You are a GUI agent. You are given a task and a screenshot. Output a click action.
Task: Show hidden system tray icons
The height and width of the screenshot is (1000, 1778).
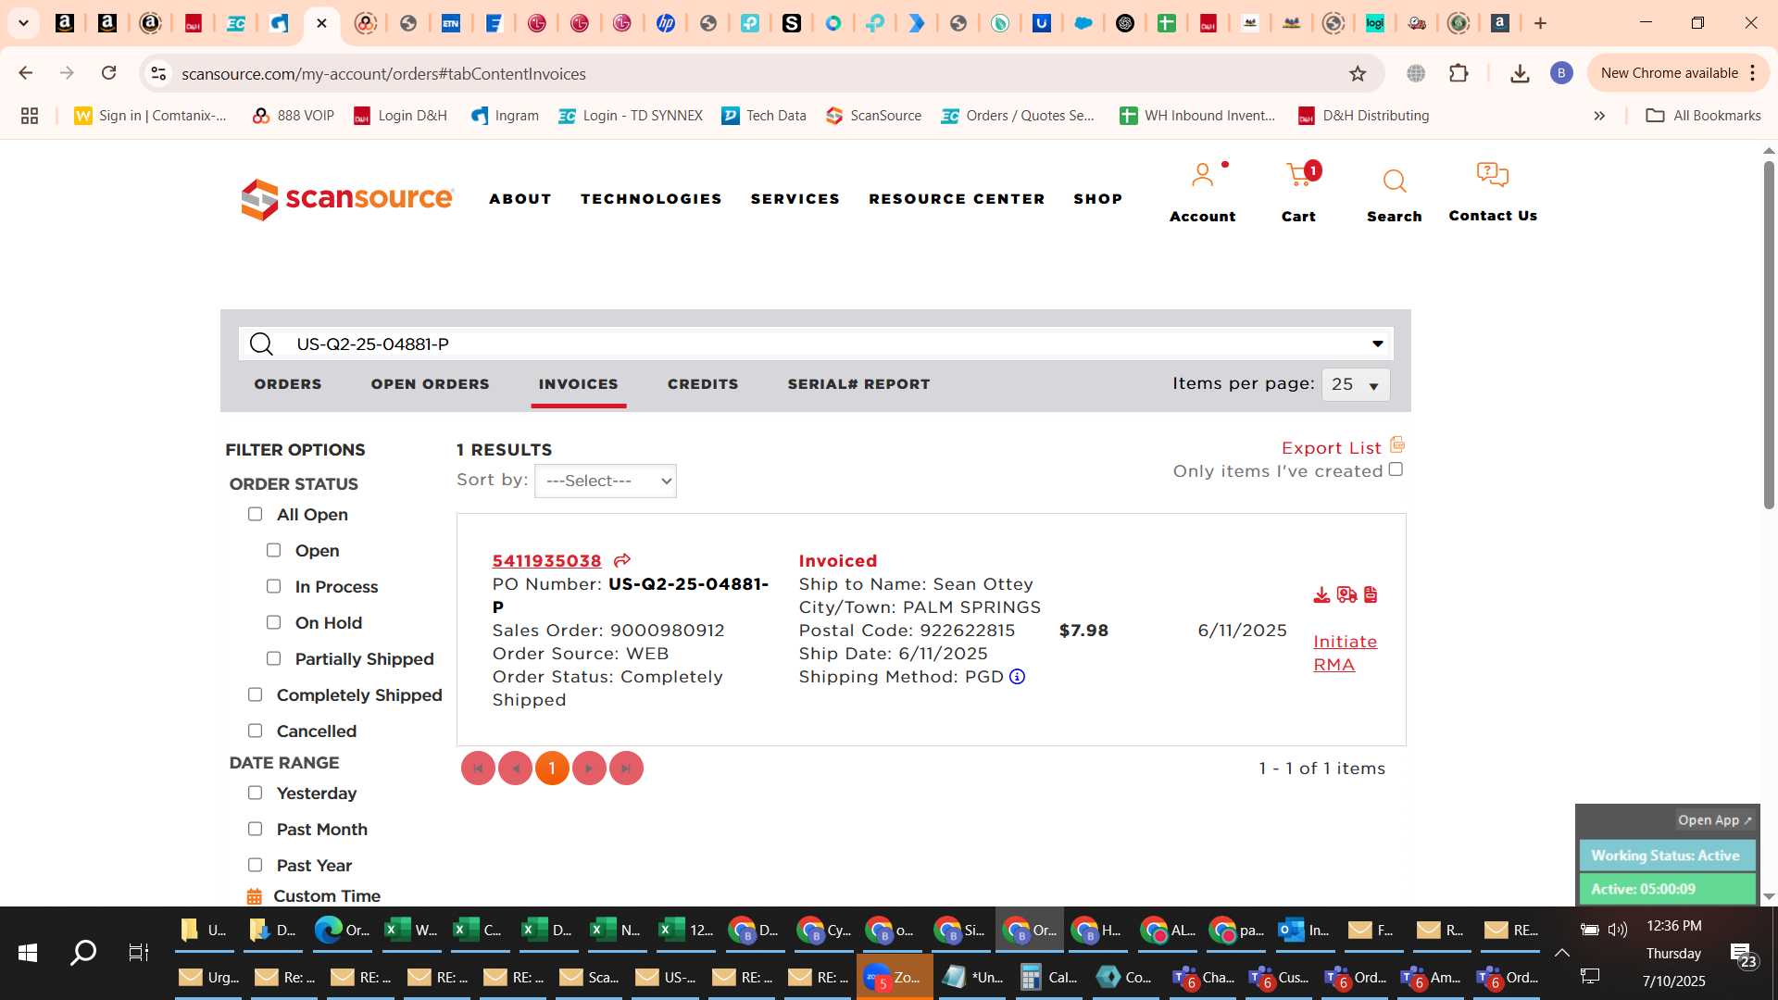pos(1561,953)
